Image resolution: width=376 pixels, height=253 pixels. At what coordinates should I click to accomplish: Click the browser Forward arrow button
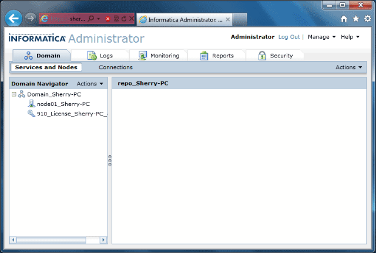point(31,18)
